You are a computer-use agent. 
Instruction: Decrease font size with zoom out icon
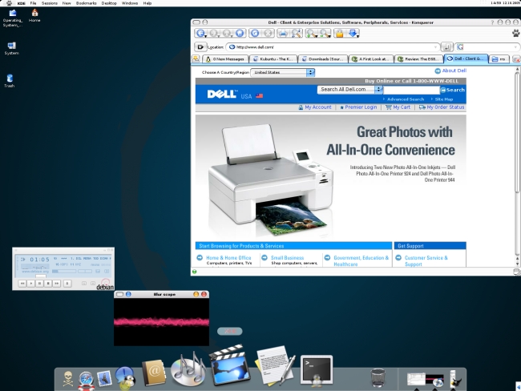(325, 33)
